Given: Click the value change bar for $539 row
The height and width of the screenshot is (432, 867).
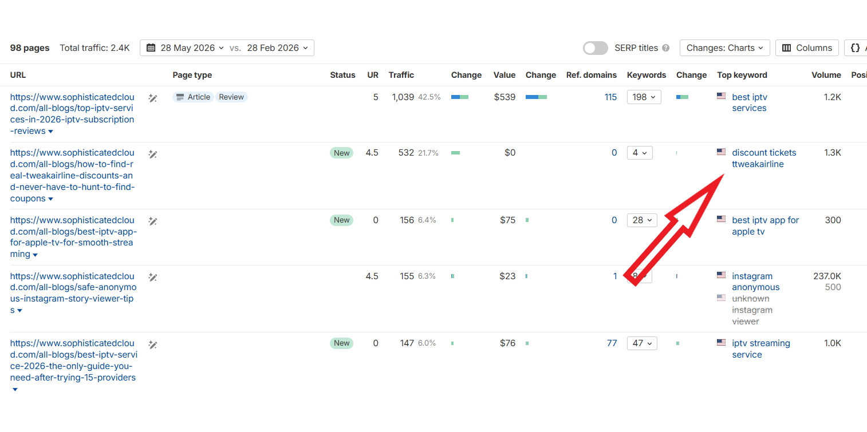Looking at the screenshot, I should click(x=536, y=97).
